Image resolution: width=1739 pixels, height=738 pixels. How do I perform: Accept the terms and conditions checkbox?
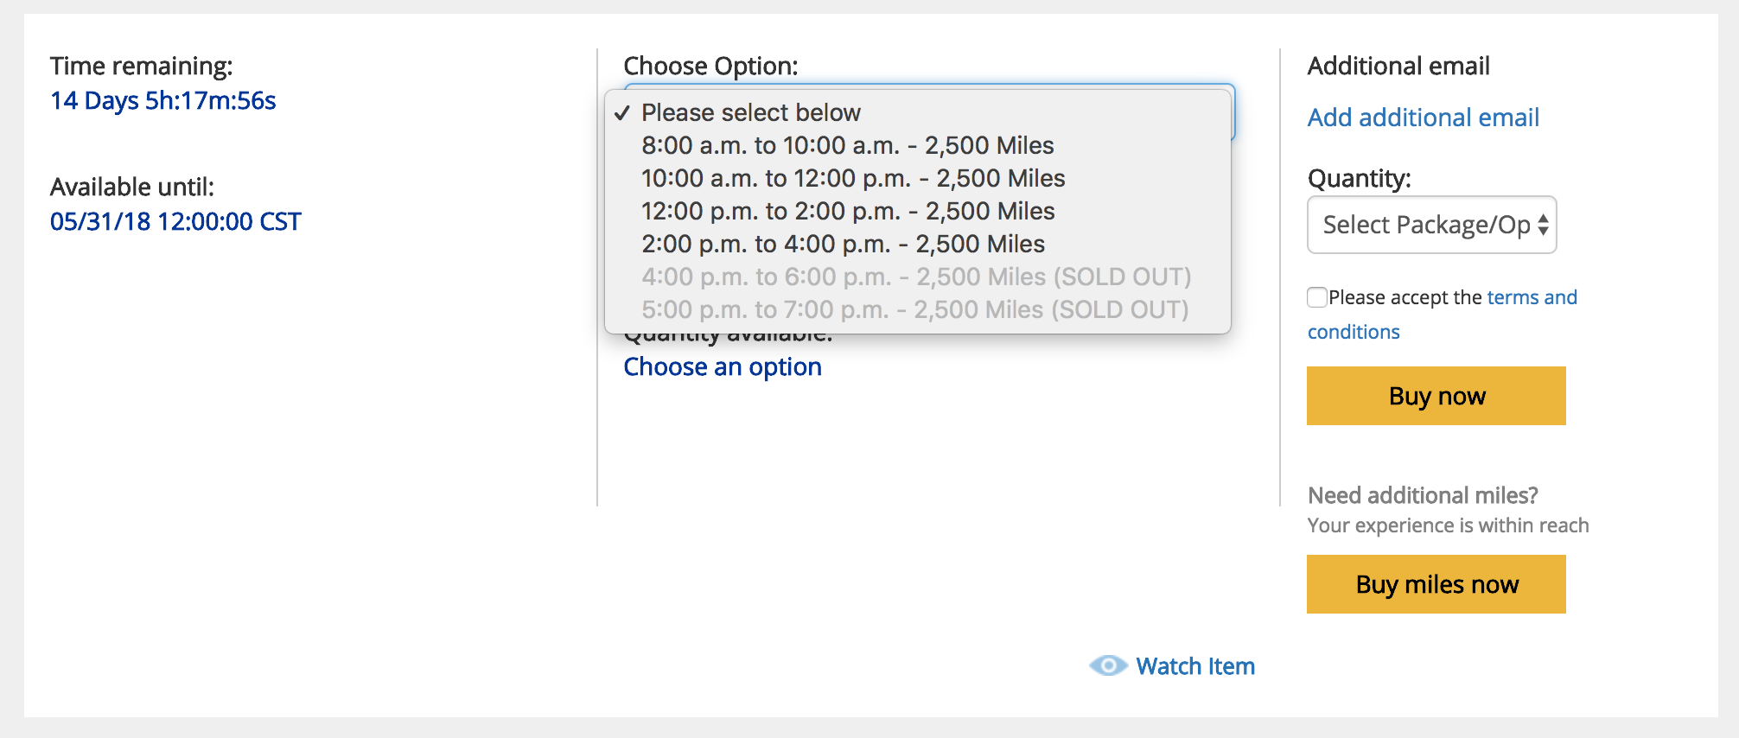[1317, 297]
